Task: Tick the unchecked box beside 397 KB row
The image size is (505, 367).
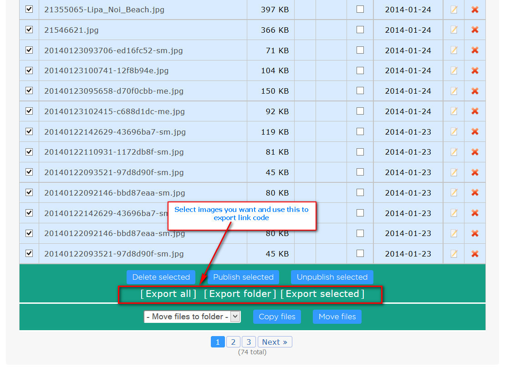Action: pyautogui.click(x=360, y=9)
